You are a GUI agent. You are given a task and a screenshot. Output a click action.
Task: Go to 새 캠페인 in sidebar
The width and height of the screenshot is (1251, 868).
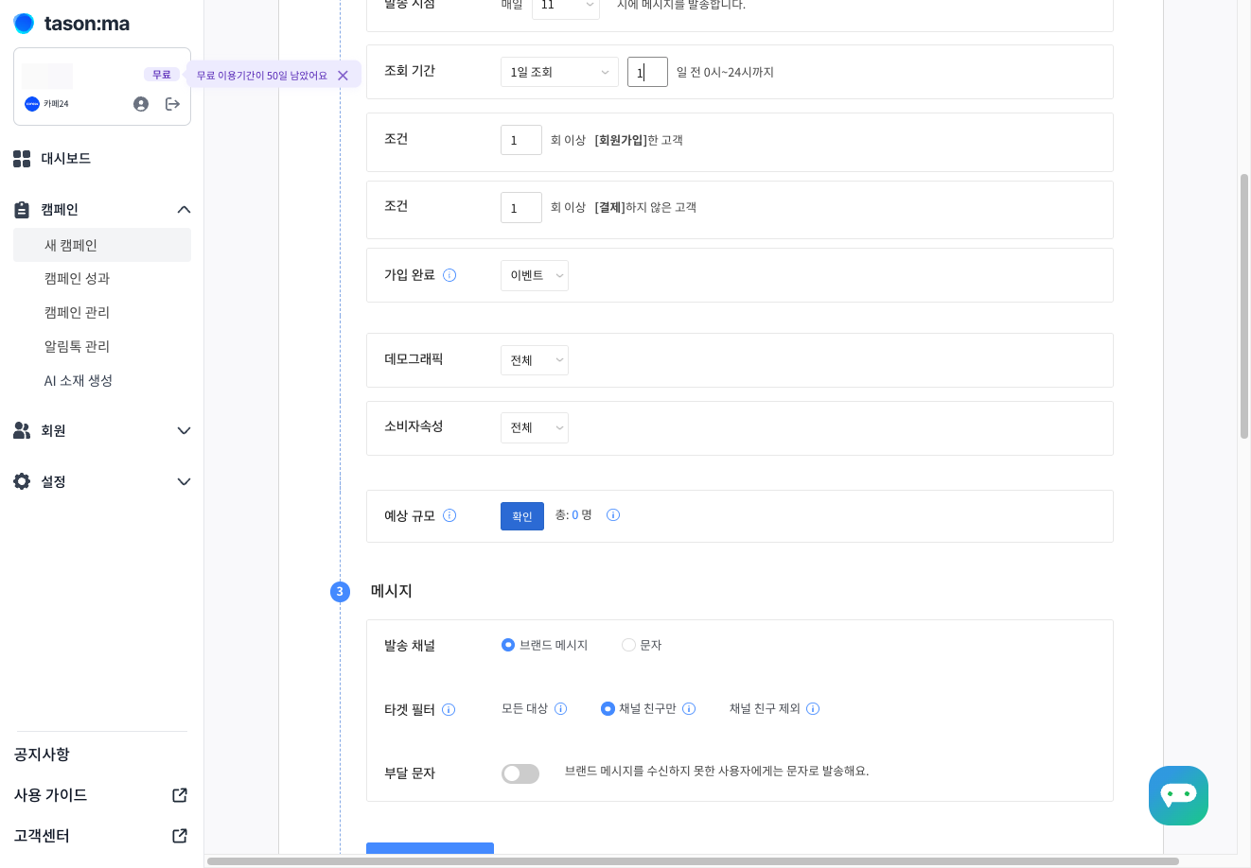pos(102,245)
